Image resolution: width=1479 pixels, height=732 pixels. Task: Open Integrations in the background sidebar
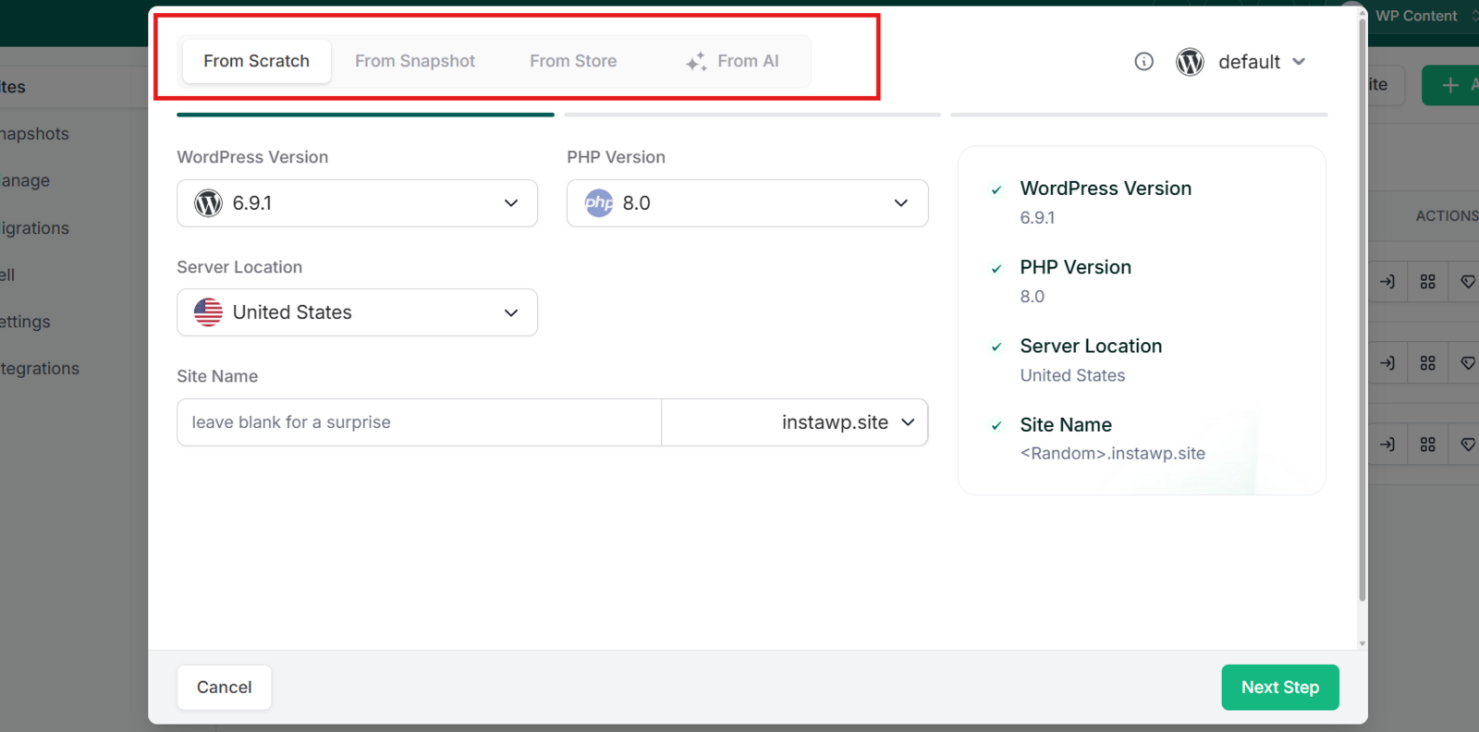point(40,369)
